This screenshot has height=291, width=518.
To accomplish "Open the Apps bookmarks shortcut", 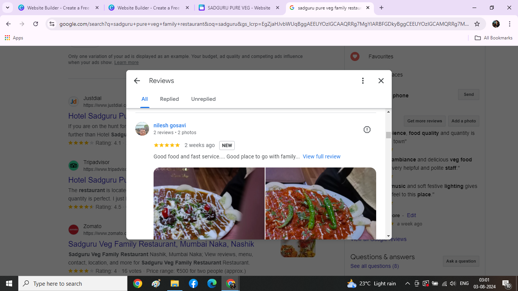I will [x=14, y=38].
